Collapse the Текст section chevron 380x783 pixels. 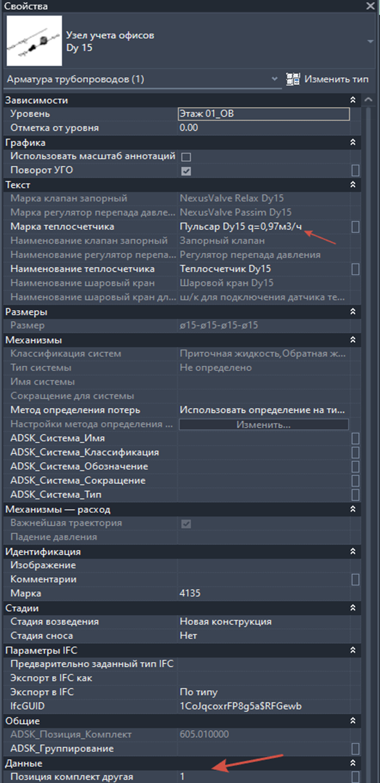[x=352, y=185]
